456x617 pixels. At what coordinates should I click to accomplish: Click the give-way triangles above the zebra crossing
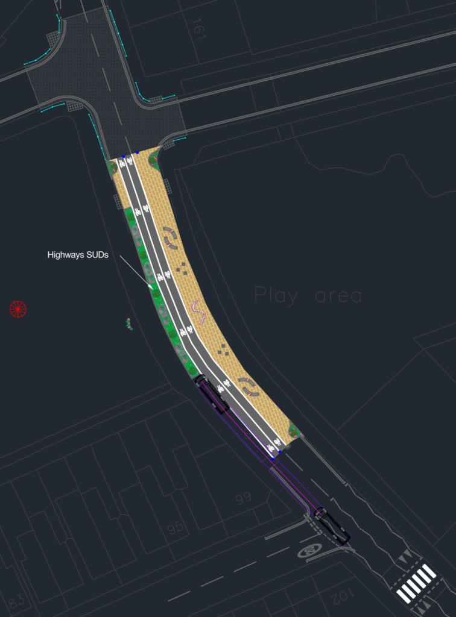click(405, 556)
